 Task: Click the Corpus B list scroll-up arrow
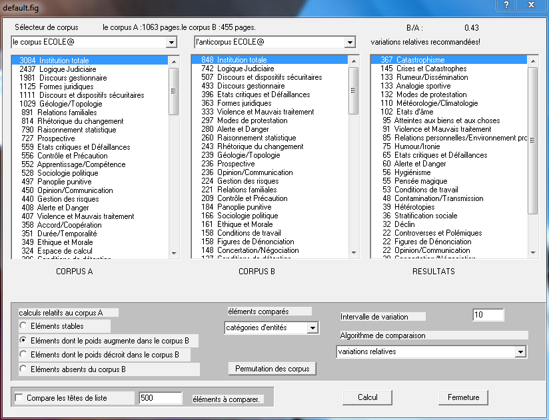click(354, 61)
